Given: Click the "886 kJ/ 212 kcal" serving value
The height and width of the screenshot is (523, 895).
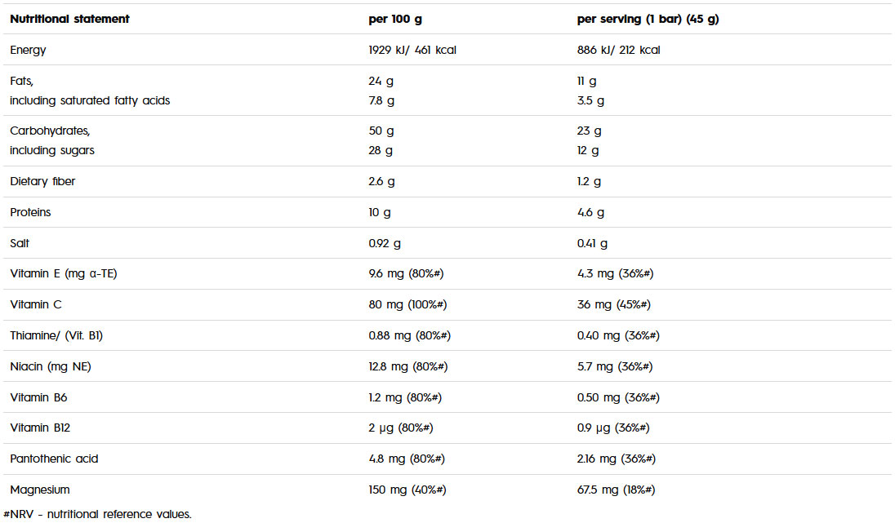Looking at the screenshot, I should pyautogui.click(x=618, y=50).
